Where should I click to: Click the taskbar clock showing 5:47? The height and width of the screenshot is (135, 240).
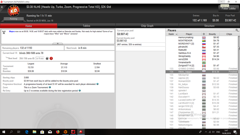coord(226,132)
